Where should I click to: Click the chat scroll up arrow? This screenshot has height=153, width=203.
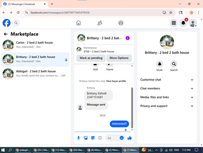point(132,66)
